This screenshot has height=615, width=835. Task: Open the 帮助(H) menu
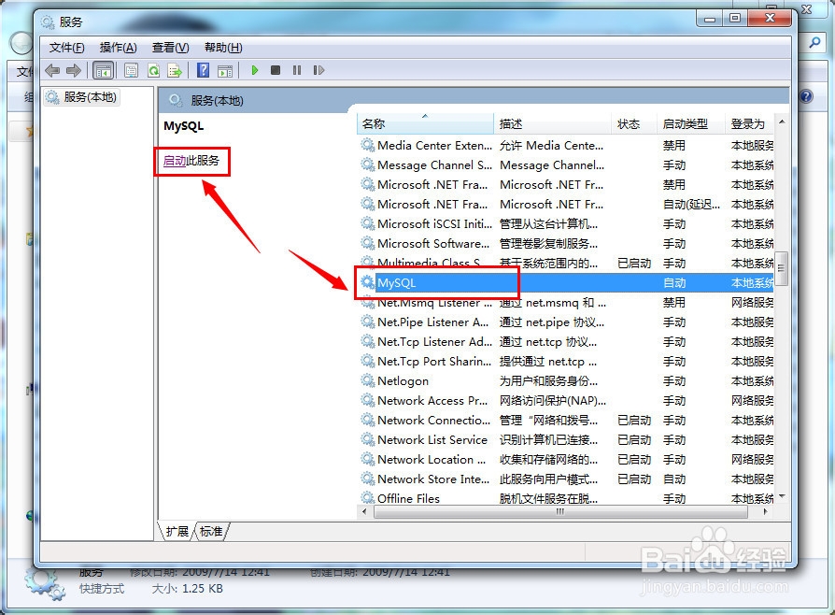223,48
